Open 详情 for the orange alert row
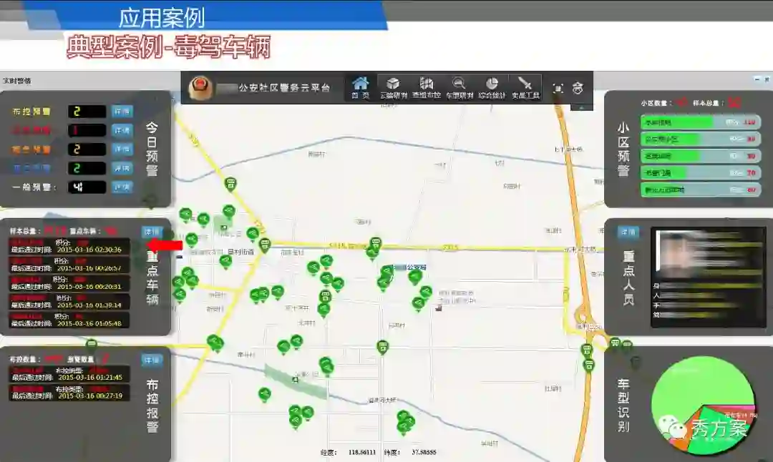The height and width of the screenshot is (462, 773). [x=122, y=149]
